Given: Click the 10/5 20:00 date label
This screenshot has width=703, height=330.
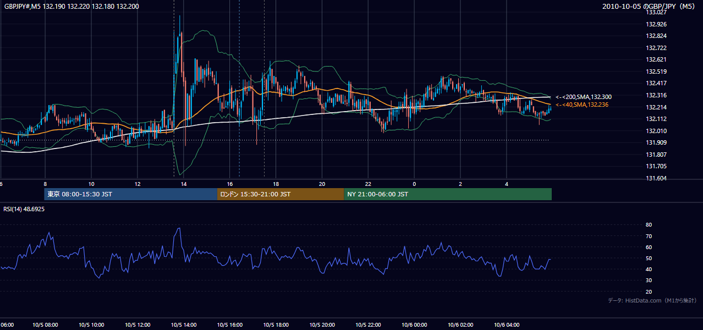Looking at the screenshot, I should point(322,325).
